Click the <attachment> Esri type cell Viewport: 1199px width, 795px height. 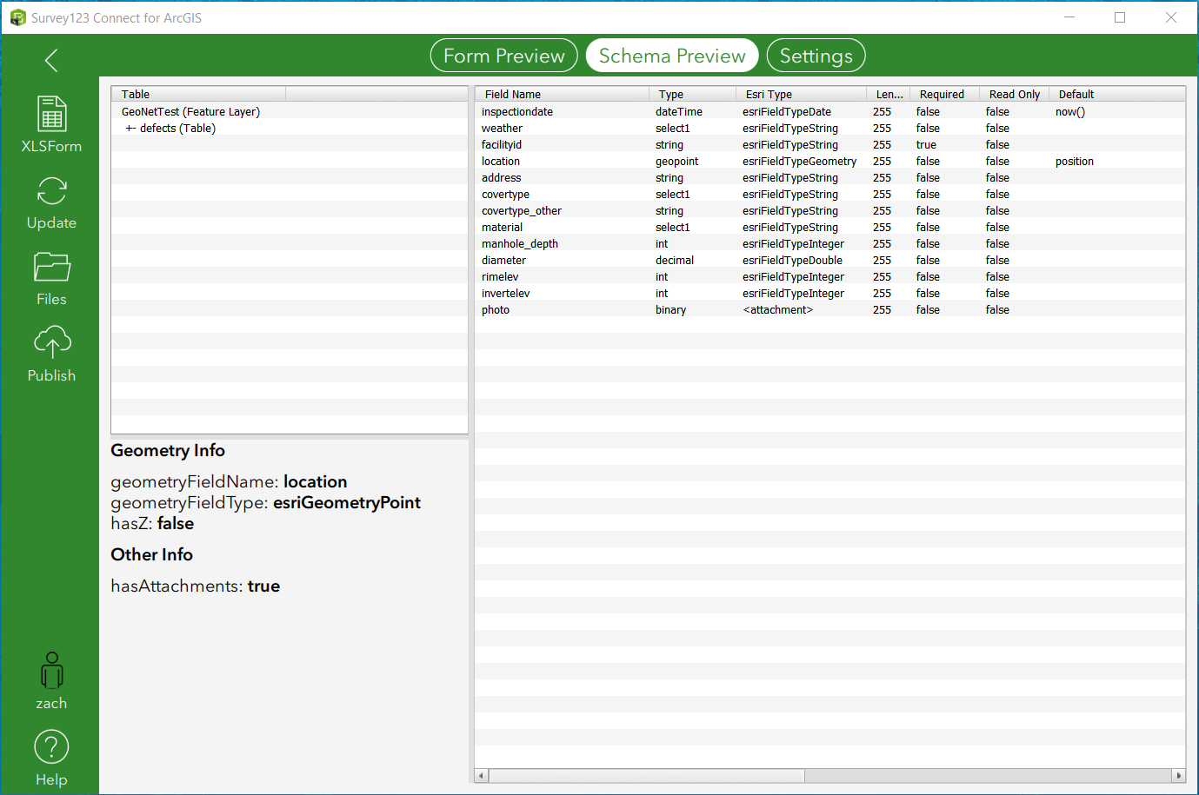[x=777, y=309]
